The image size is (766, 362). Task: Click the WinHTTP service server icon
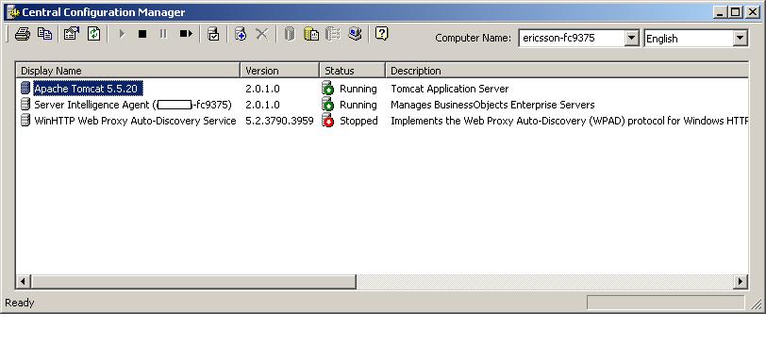(x=25, y=120)
